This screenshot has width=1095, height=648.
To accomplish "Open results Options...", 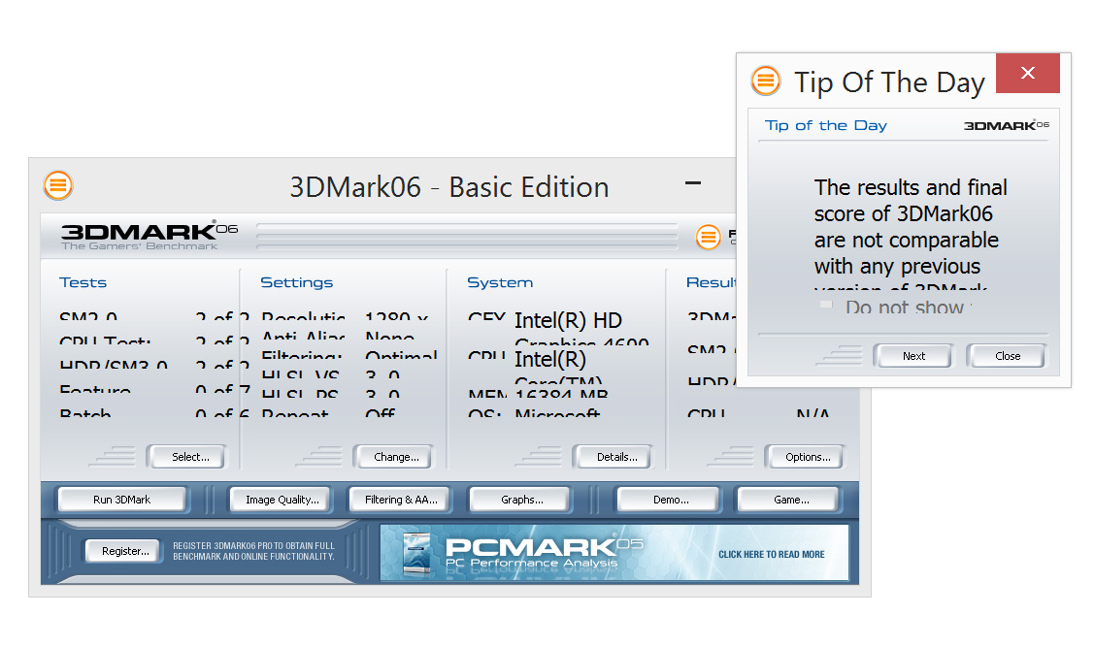I will pos(805,457).
